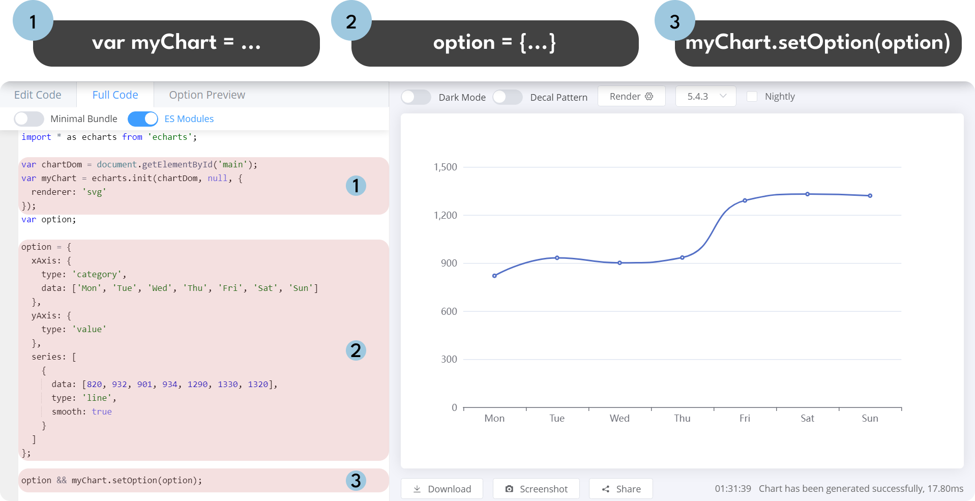
Task: Click the Sat data point on chart
Action: tap(807, 194)
